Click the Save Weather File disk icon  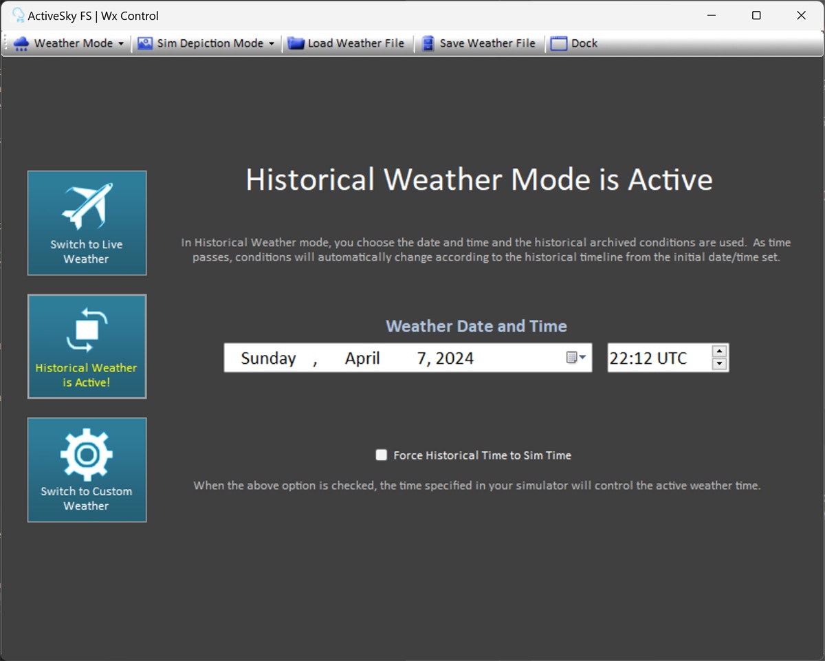point(428,43)
